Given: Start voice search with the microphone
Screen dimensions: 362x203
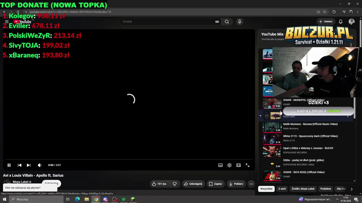Looking at the screenshot, I should pyautogui.click(x=240, y=21).
